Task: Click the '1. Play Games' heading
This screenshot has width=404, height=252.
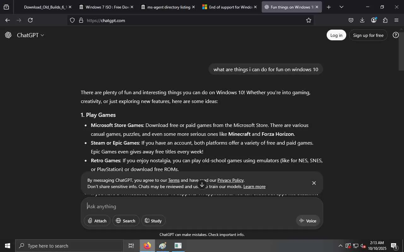Action: coord(98,115)
